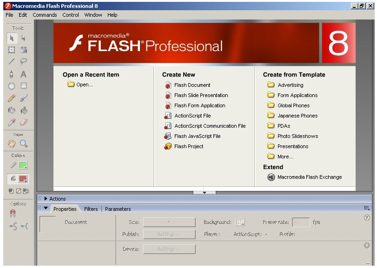Viewport: 377px width, 268px height.
Task: Switch to the Parameters tab
Action: (x=118, y=209)
